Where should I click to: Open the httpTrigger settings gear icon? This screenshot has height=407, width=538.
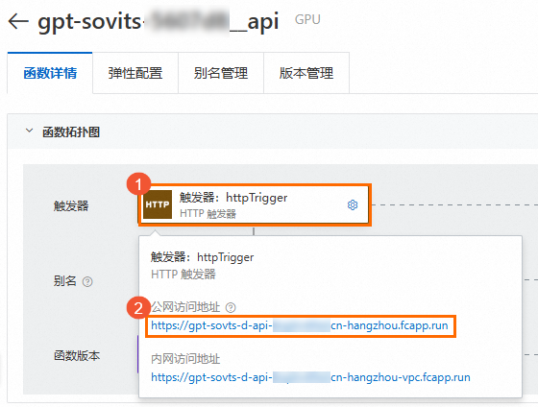[353, 205]
